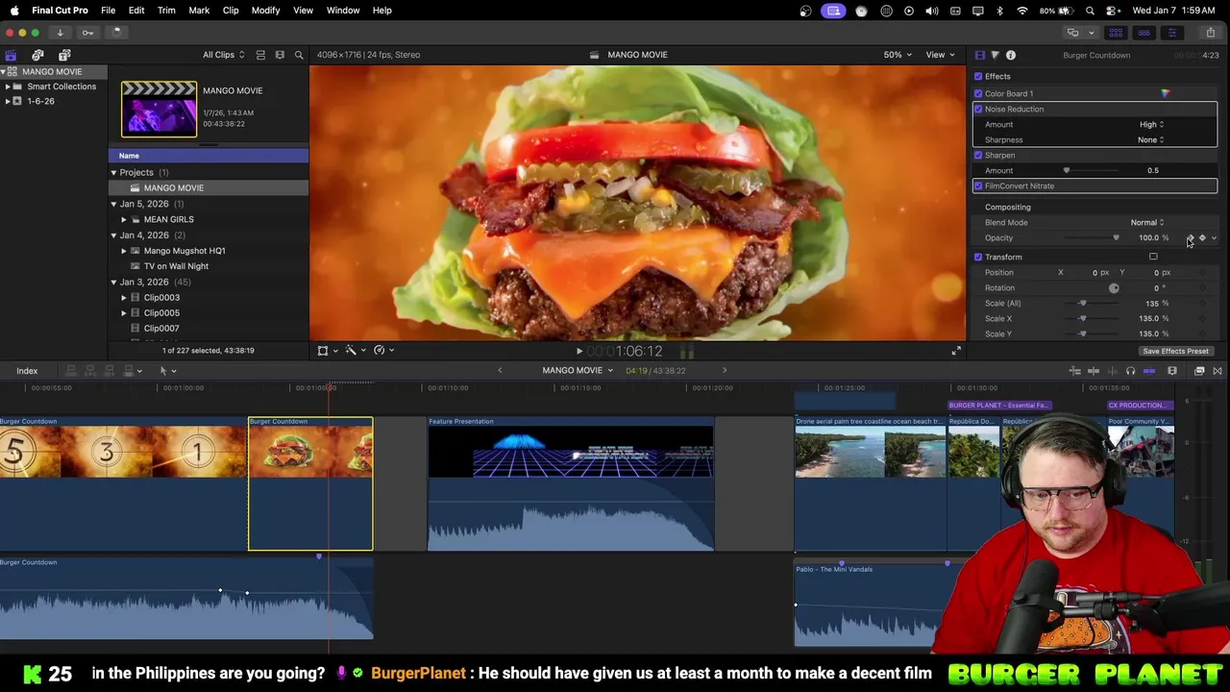Open the keyword editor
The height and width of the screenshot is (692, 1230).
tap(87, 33)
